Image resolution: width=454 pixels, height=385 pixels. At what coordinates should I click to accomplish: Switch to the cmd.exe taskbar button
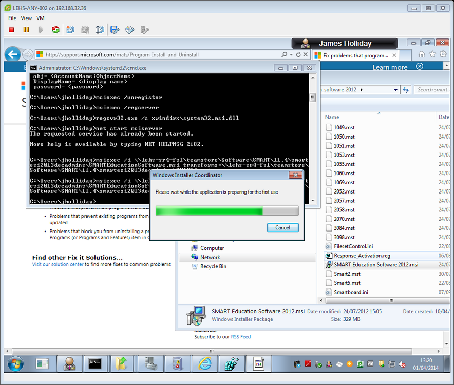pos(95,363)
